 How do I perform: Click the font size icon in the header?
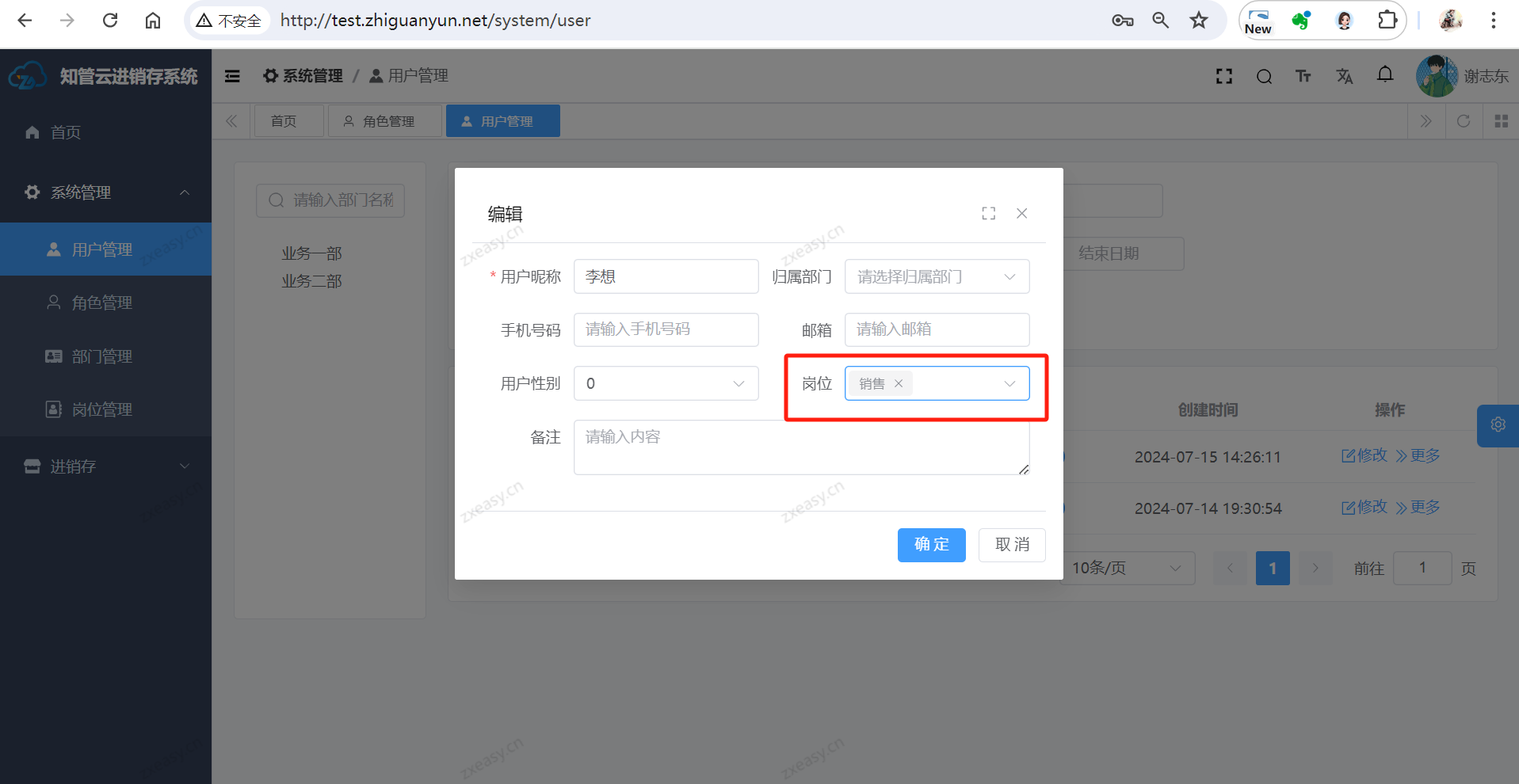1303,76
